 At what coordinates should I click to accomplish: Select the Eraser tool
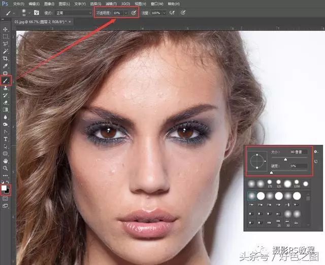coord(6,102)
